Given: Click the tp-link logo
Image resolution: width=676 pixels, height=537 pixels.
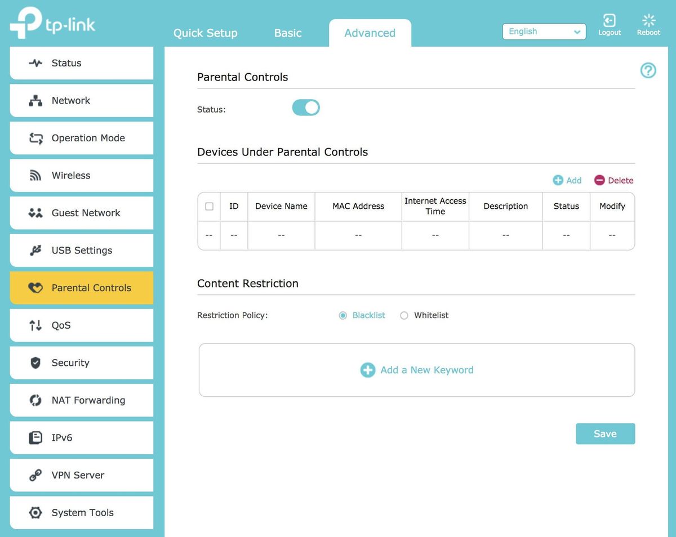Looking at the screenshot, I should tap(52, 24).
